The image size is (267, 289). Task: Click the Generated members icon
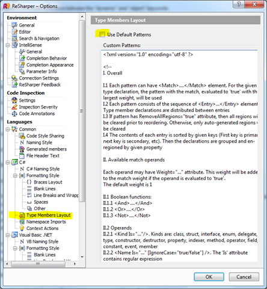(22, 149)
